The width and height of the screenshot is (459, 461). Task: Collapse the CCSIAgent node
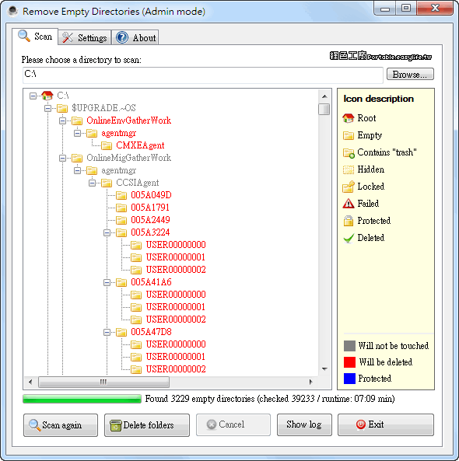coord(92,183)
